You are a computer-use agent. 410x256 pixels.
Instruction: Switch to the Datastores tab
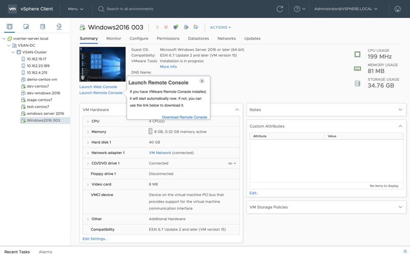pyautogui.click(x=198, y=38)
